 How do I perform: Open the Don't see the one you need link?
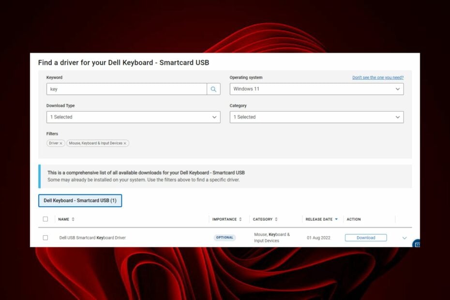(x=378, y=77)
